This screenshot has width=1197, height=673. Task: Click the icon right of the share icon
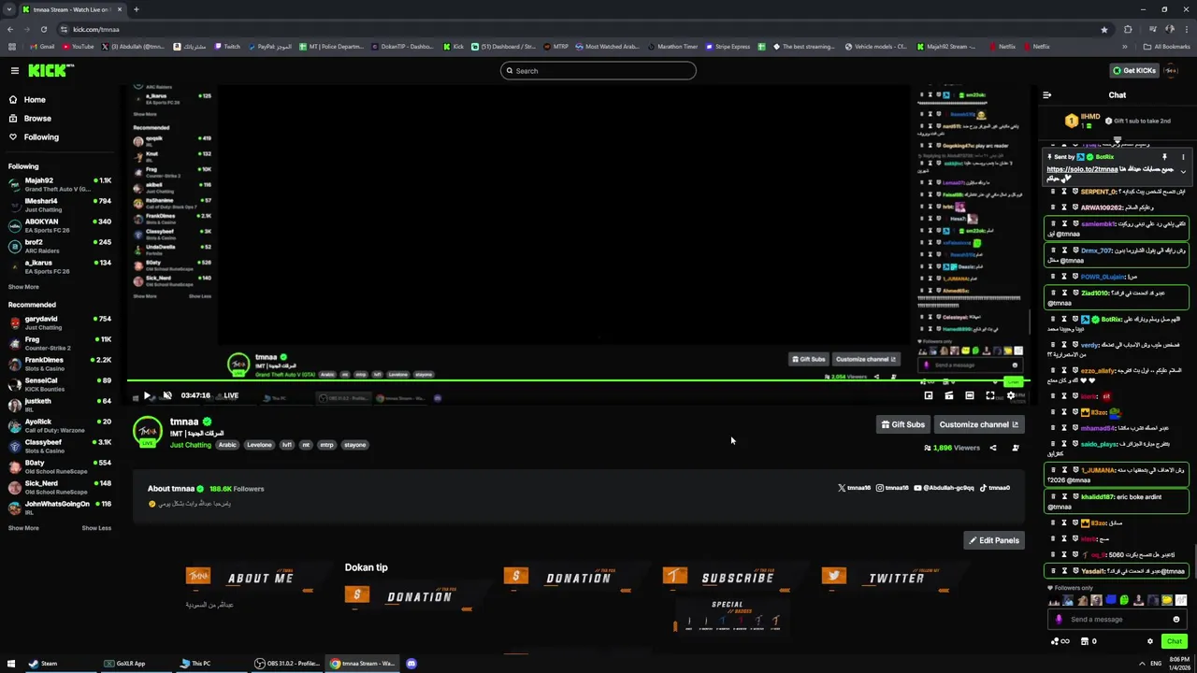tap(1016, 448)
